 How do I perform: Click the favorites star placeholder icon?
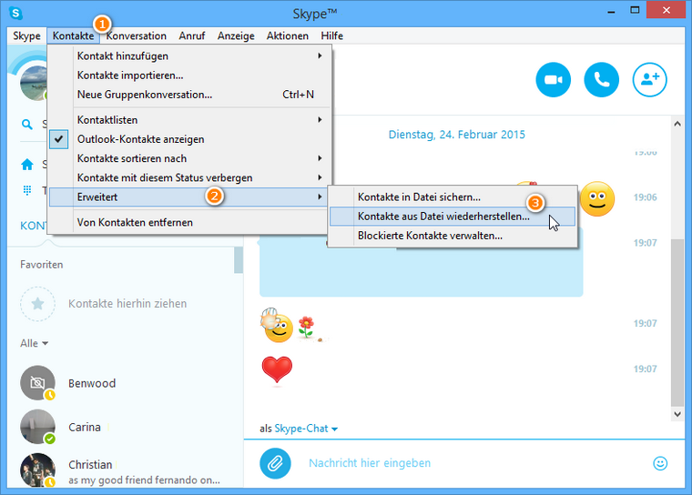(x=37, y=304)
